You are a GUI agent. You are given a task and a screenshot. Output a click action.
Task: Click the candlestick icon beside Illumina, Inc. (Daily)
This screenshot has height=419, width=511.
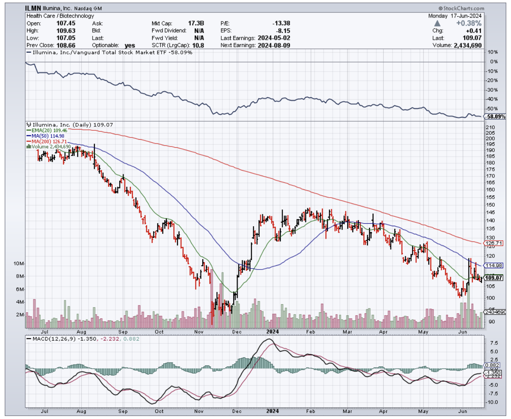click(x=27, y=125)
